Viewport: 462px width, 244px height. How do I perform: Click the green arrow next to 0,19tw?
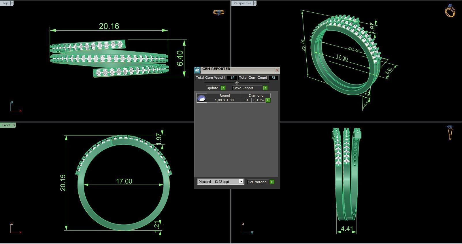268,100
